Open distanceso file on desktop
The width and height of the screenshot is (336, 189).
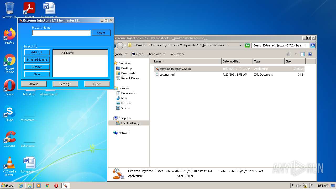(29, 142)
